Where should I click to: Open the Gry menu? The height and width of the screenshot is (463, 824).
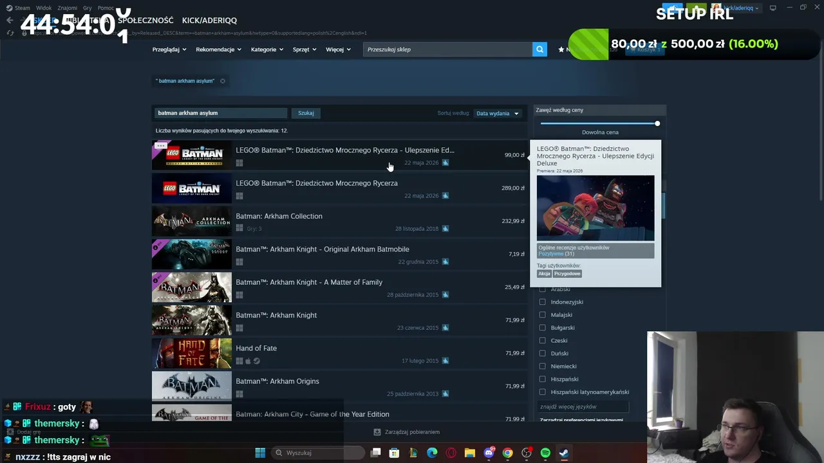[x=88, y=8]
